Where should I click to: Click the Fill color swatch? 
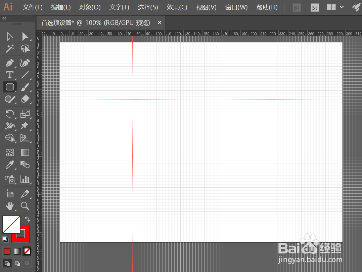tap(11, 224)
